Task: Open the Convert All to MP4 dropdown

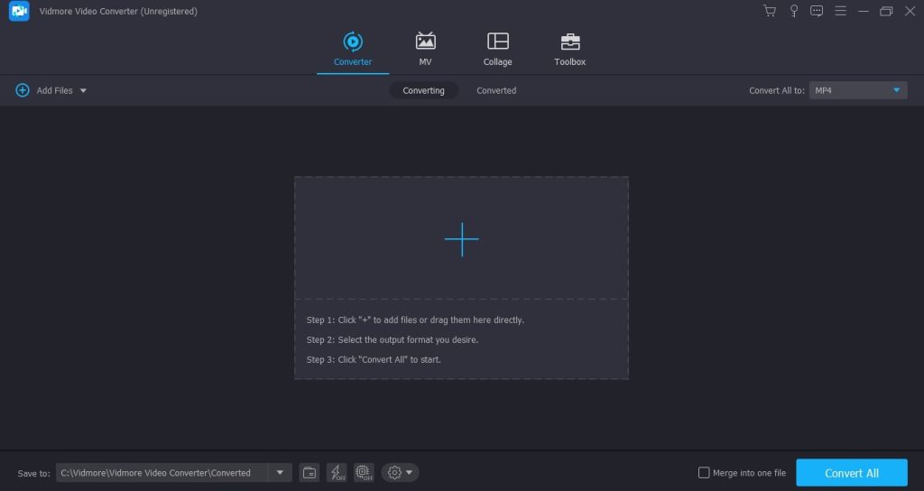Action: [857, 90]
